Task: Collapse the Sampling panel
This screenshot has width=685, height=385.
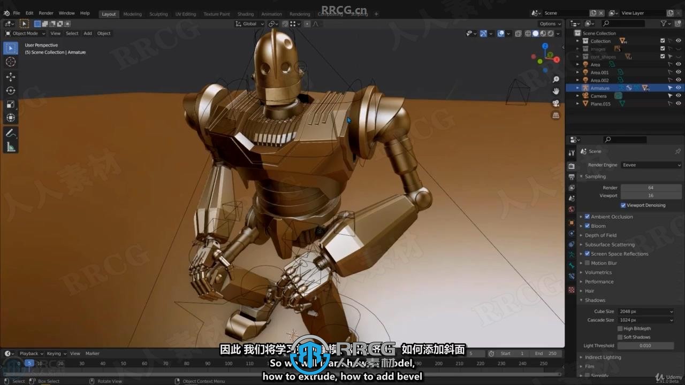Action: 595,176
